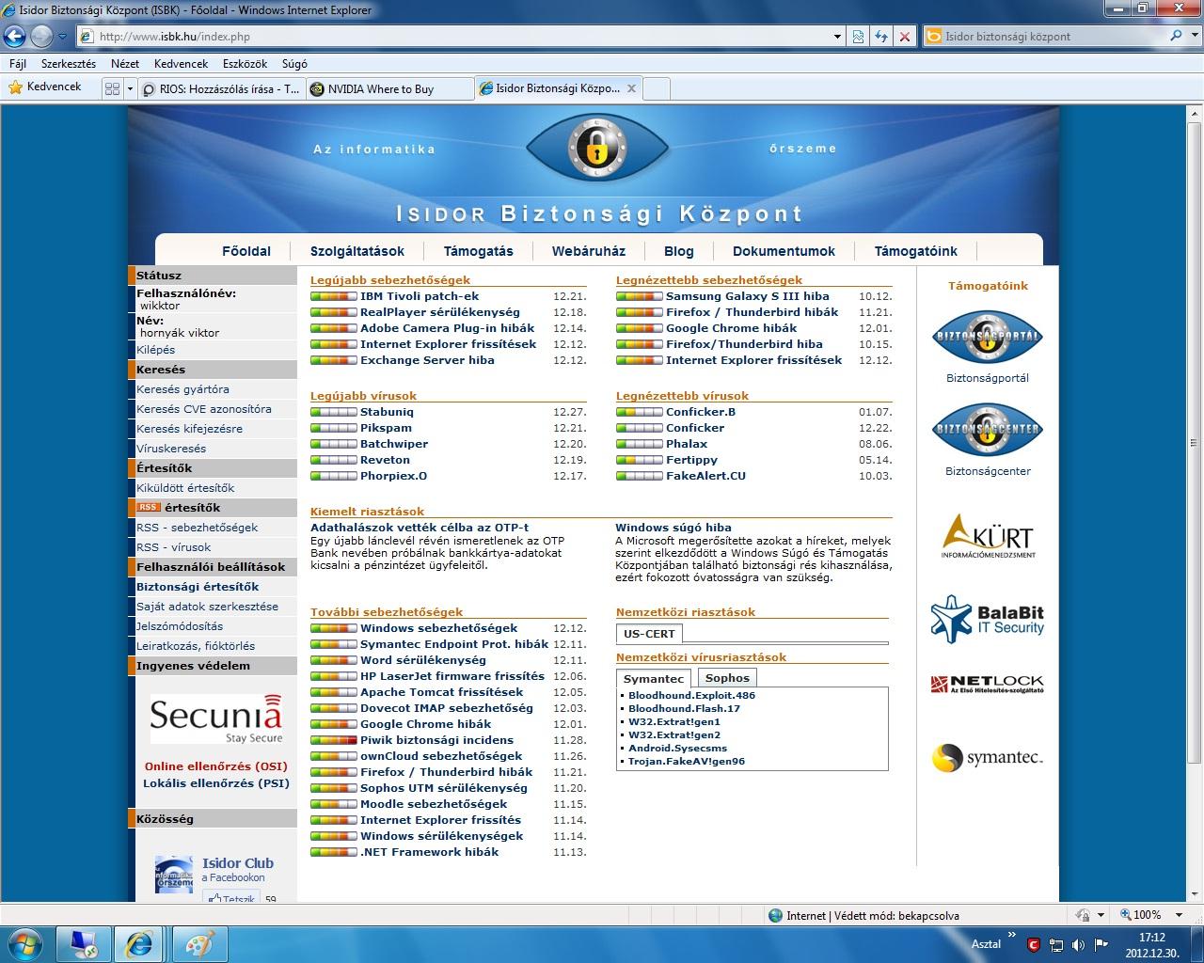1204x963 pixels.
Task: Click the Windows Start orb
Action: pos(25,943)
